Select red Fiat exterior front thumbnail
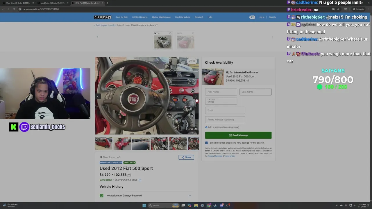The width and height of the screenshot is (372, 209). click(103, 144)
